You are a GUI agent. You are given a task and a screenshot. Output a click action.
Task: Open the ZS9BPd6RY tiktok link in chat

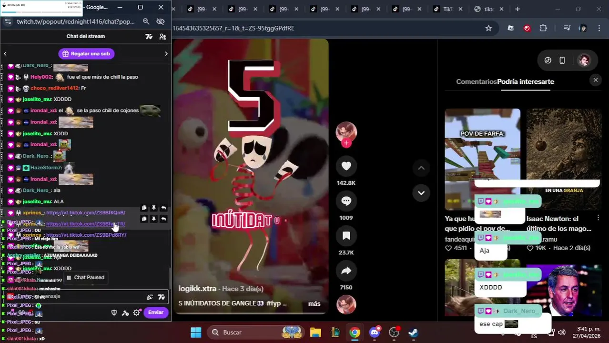coord(86,235)
